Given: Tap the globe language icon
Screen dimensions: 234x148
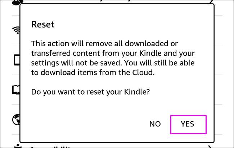Looking at the screenshot, I should [x=16, y=119].
